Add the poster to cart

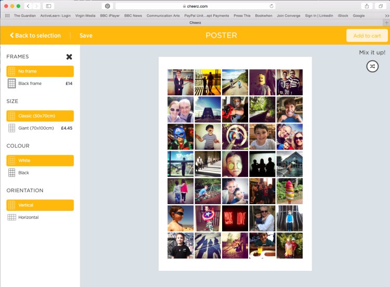367,35
